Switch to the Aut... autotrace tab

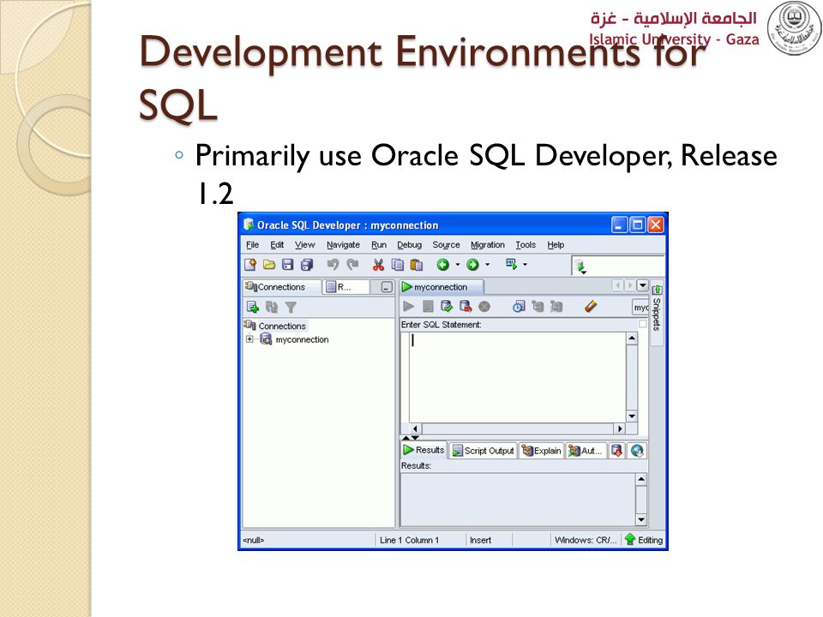coord(586,451)
